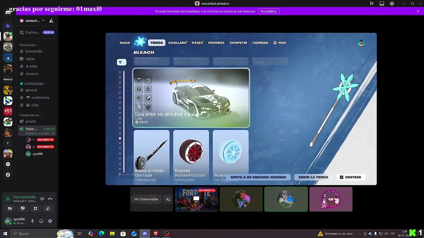
Task: Select the pink anime avatar participant tile
Action: [x=331, y=199]
